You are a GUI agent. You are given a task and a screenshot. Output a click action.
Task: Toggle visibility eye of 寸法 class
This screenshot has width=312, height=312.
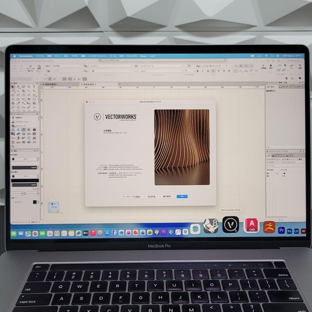pos(268,176)
